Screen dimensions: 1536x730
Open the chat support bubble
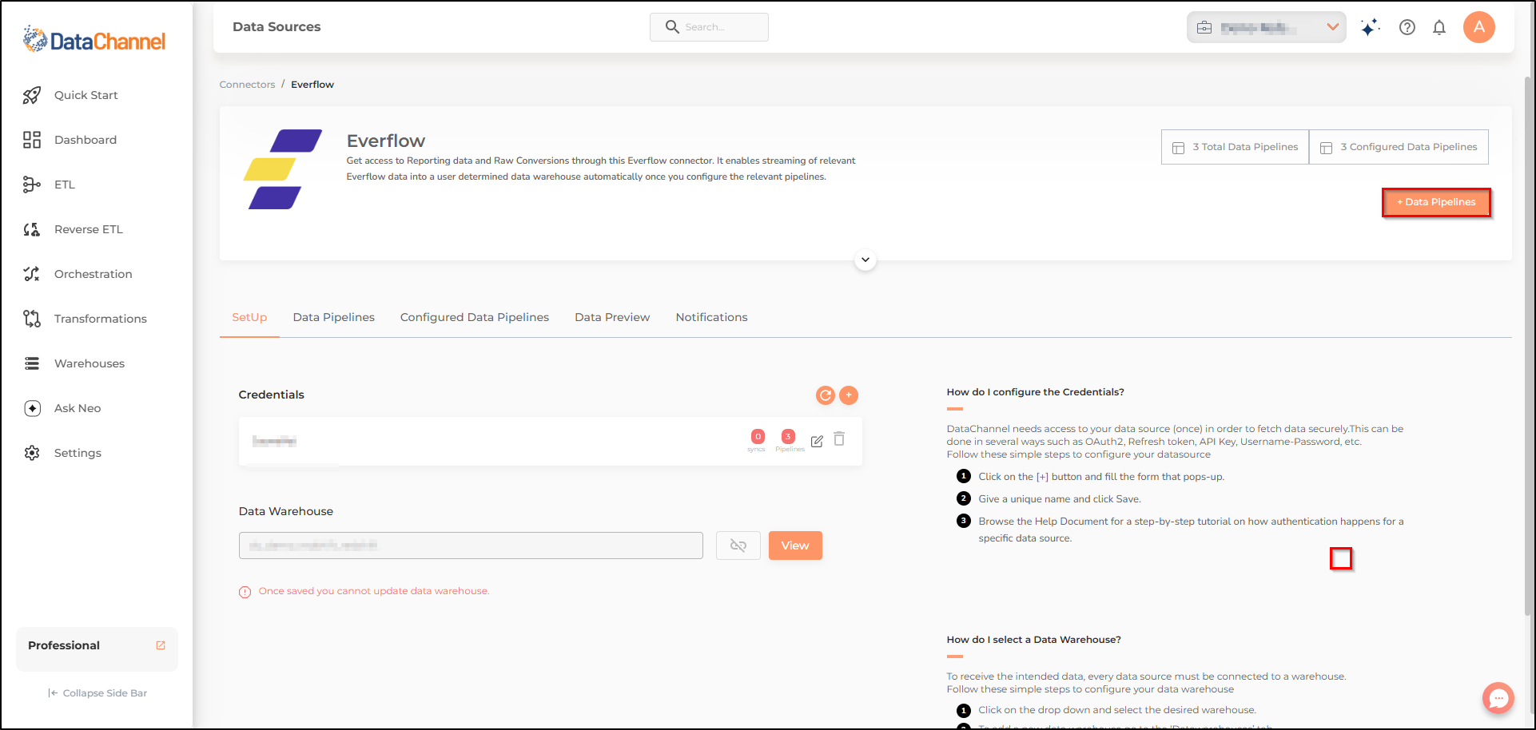(1498, 698)
